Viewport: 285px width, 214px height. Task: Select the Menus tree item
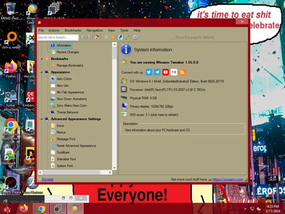point(61,132)
